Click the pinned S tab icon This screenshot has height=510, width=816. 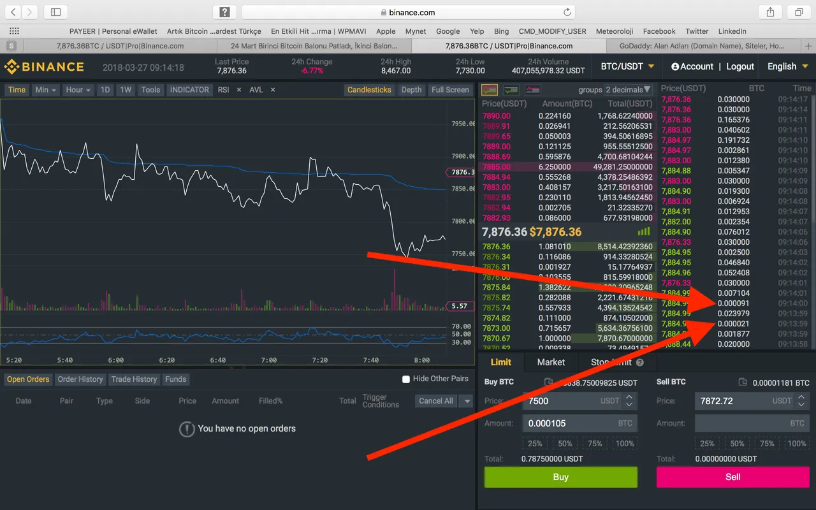(x=11, y=46)
